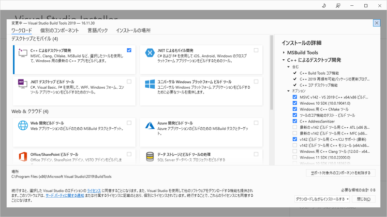Viewport: 387px width, 217px height.
Task: Uncheck C++ AddressSanitizer option
Action: (295, 121)
